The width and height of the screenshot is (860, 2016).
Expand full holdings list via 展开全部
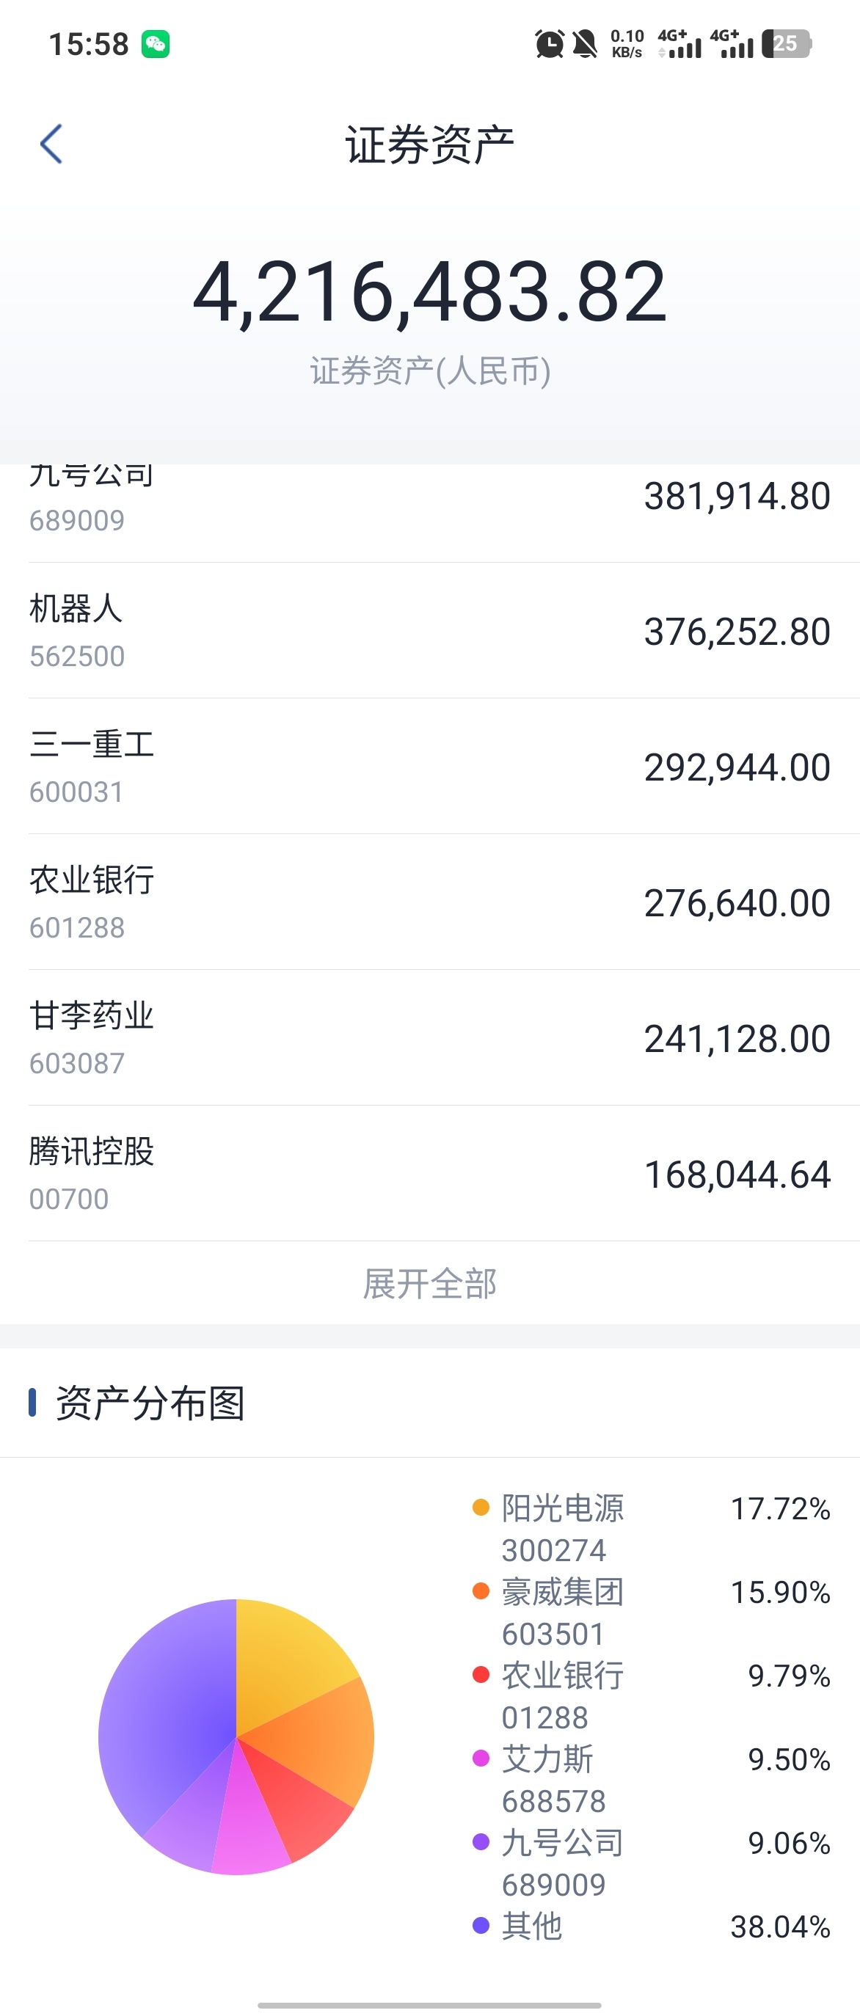pyautogui.click(x=429, y=1284)
